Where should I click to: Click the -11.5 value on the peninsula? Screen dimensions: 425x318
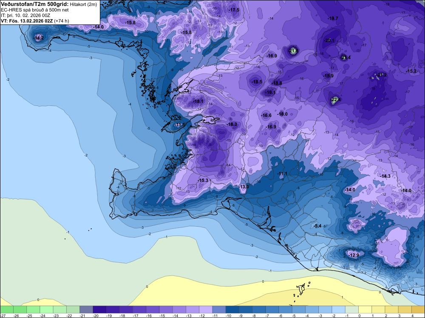tap(180, 125)
